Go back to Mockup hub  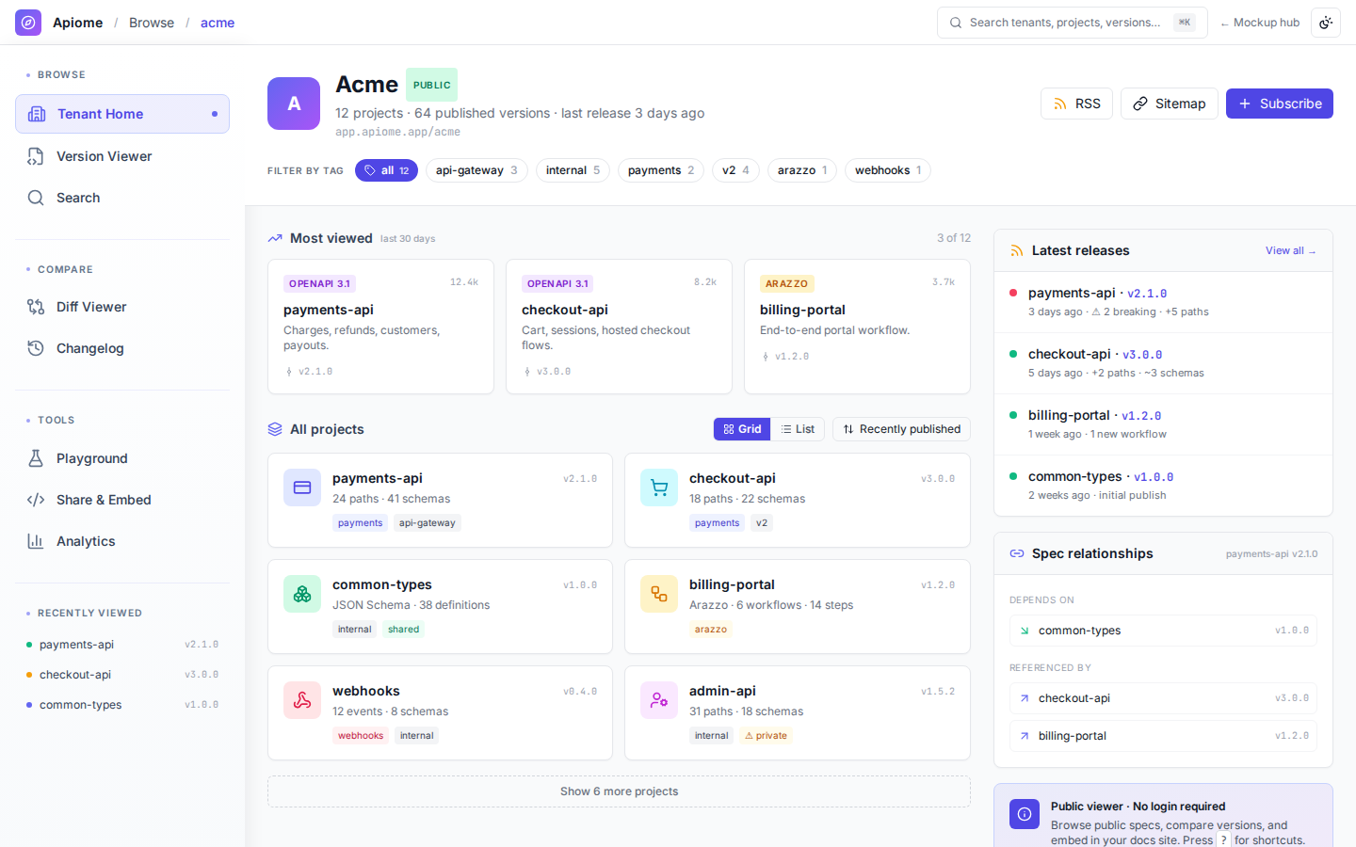click(x=1260, y=23)
